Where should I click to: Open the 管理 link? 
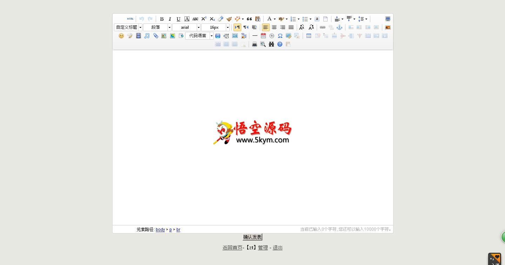click(263, 248)
